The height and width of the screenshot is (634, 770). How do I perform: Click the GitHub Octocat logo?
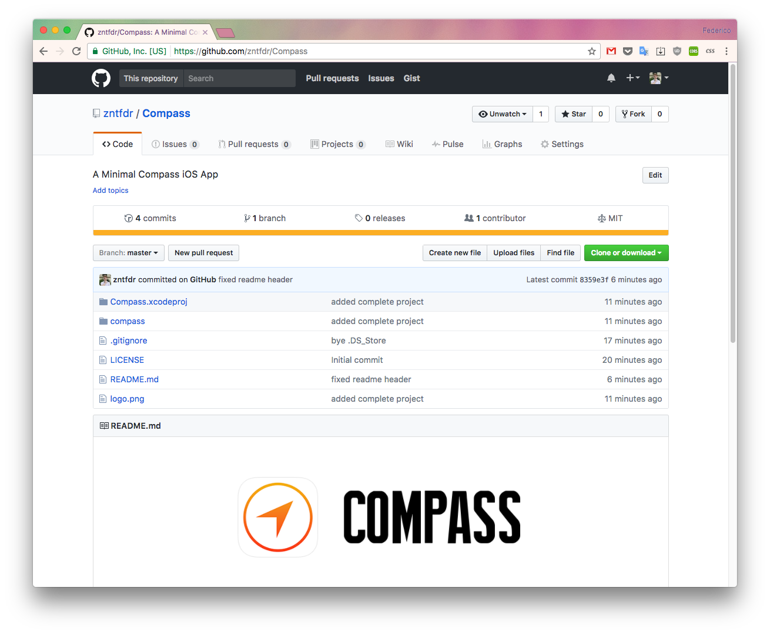point(101,78)
